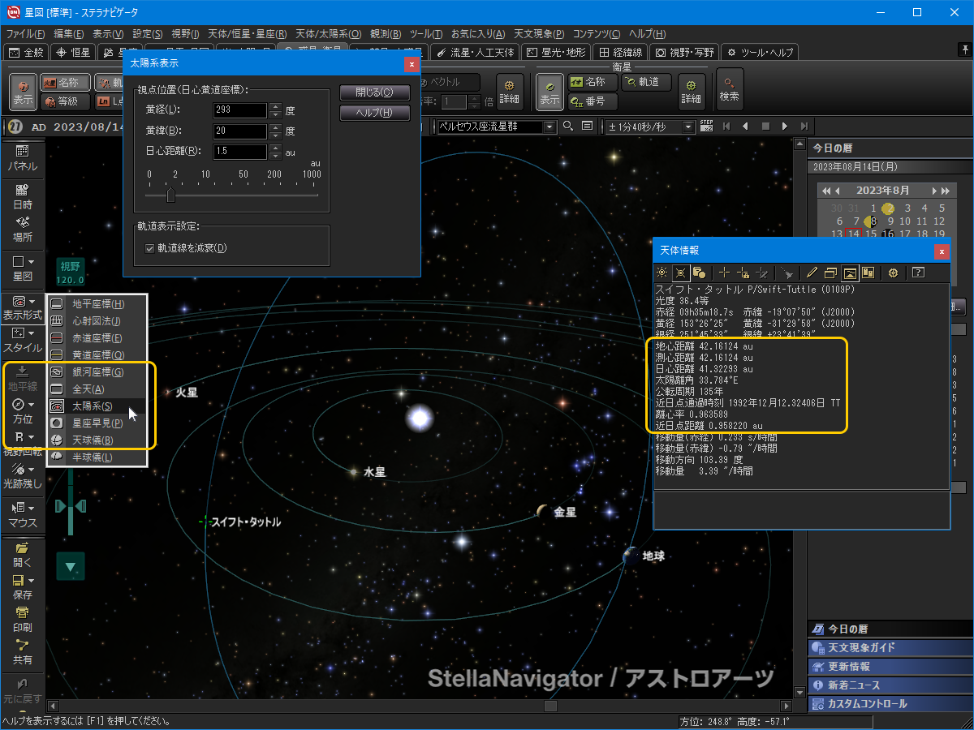This screenshot has width=974, height=730.
Task: Click the stacked windows icon in 天体情報 toolbar
Action: coord(831,273)
